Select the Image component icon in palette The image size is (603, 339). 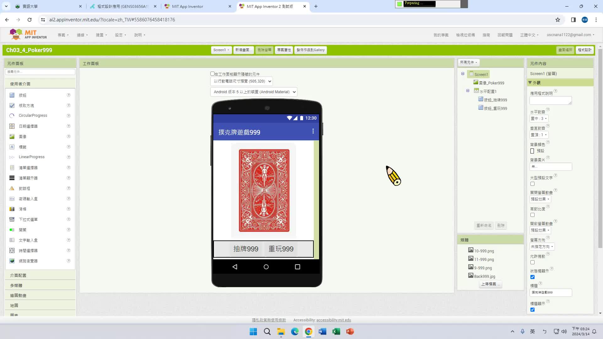coord(12,137)
